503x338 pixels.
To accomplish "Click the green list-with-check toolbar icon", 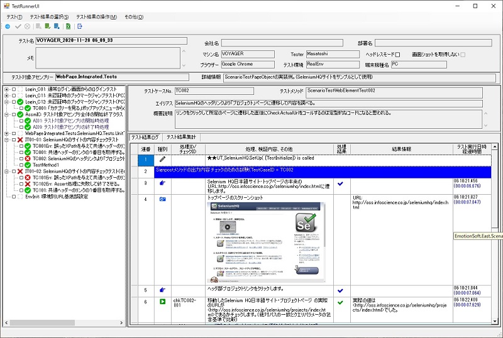I will point(48,26).
